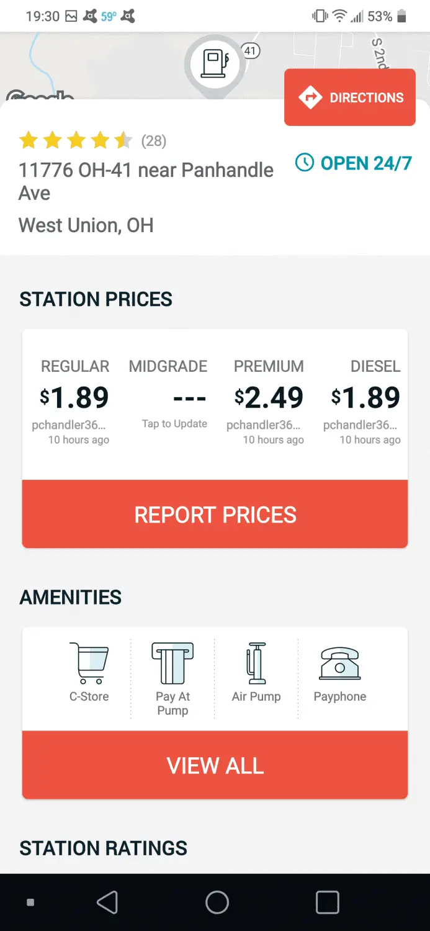430x931 pixels.
Task: Select the Premium $2.49 price
Action: [269, 398]
